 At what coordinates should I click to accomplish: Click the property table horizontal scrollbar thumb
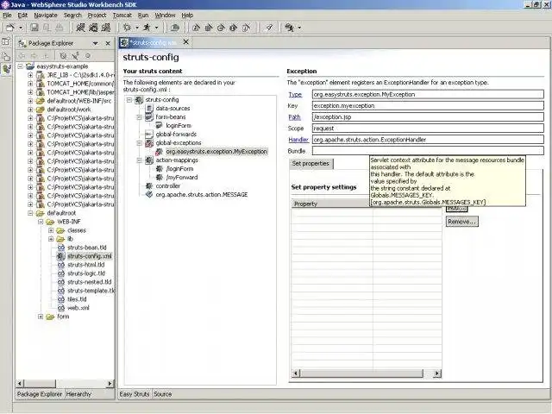click(x=361, y=373)
